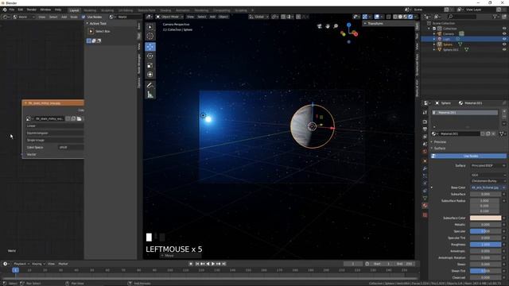509x286 pixels.
Task: Open the File menu
Action: pyautogui.click(x=12, y=10)
